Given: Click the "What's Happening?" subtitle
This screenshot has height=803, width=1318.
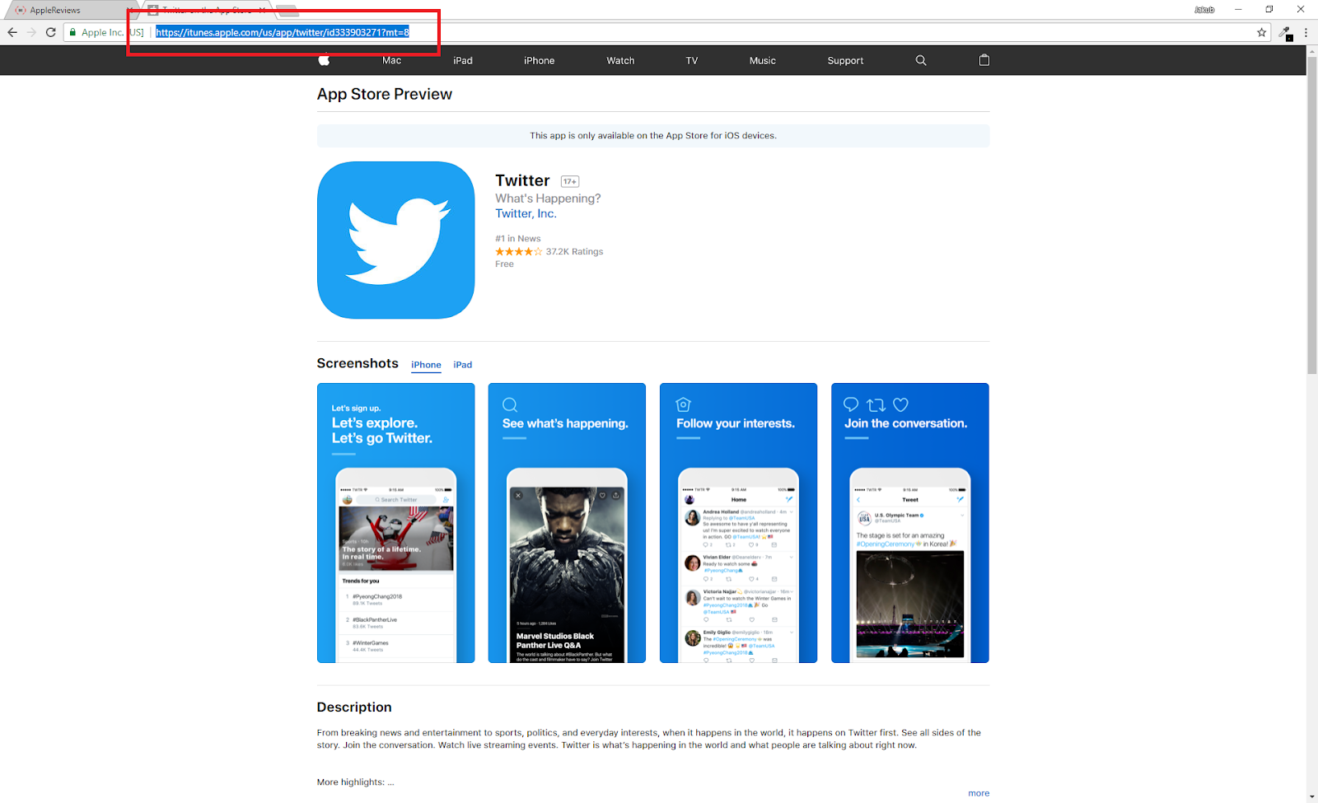Looking at the screenshot, I should (548, 198).
